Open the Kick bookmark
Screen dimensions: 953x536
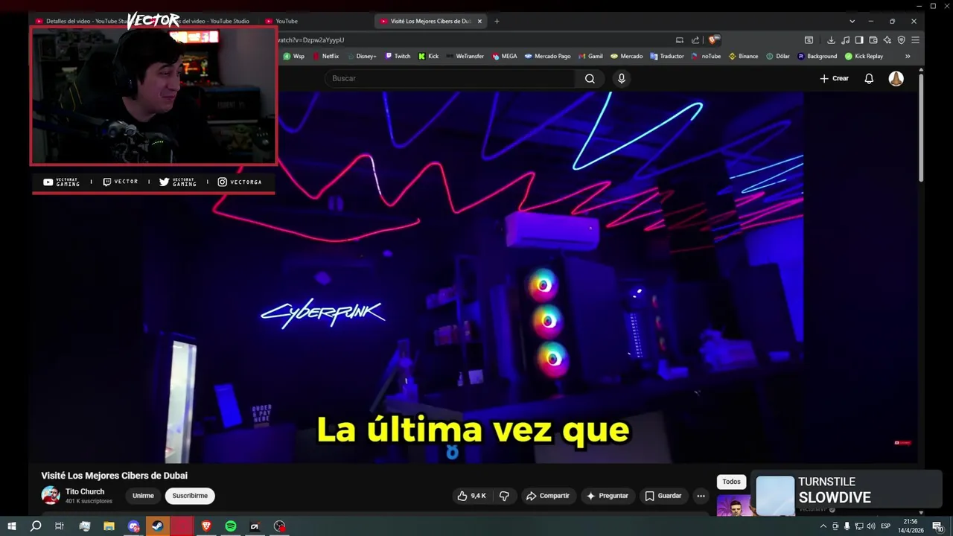(428, 56)
